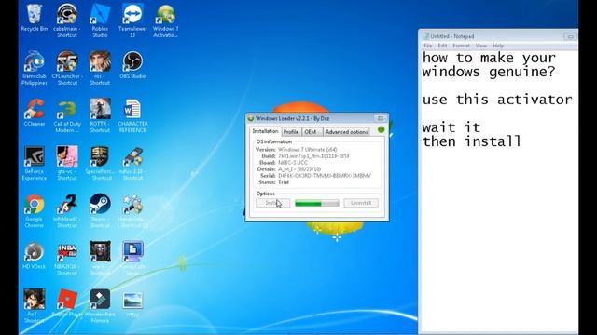Open the View menu in Notepad
This screenshot has height=335, width=597.
481,46
